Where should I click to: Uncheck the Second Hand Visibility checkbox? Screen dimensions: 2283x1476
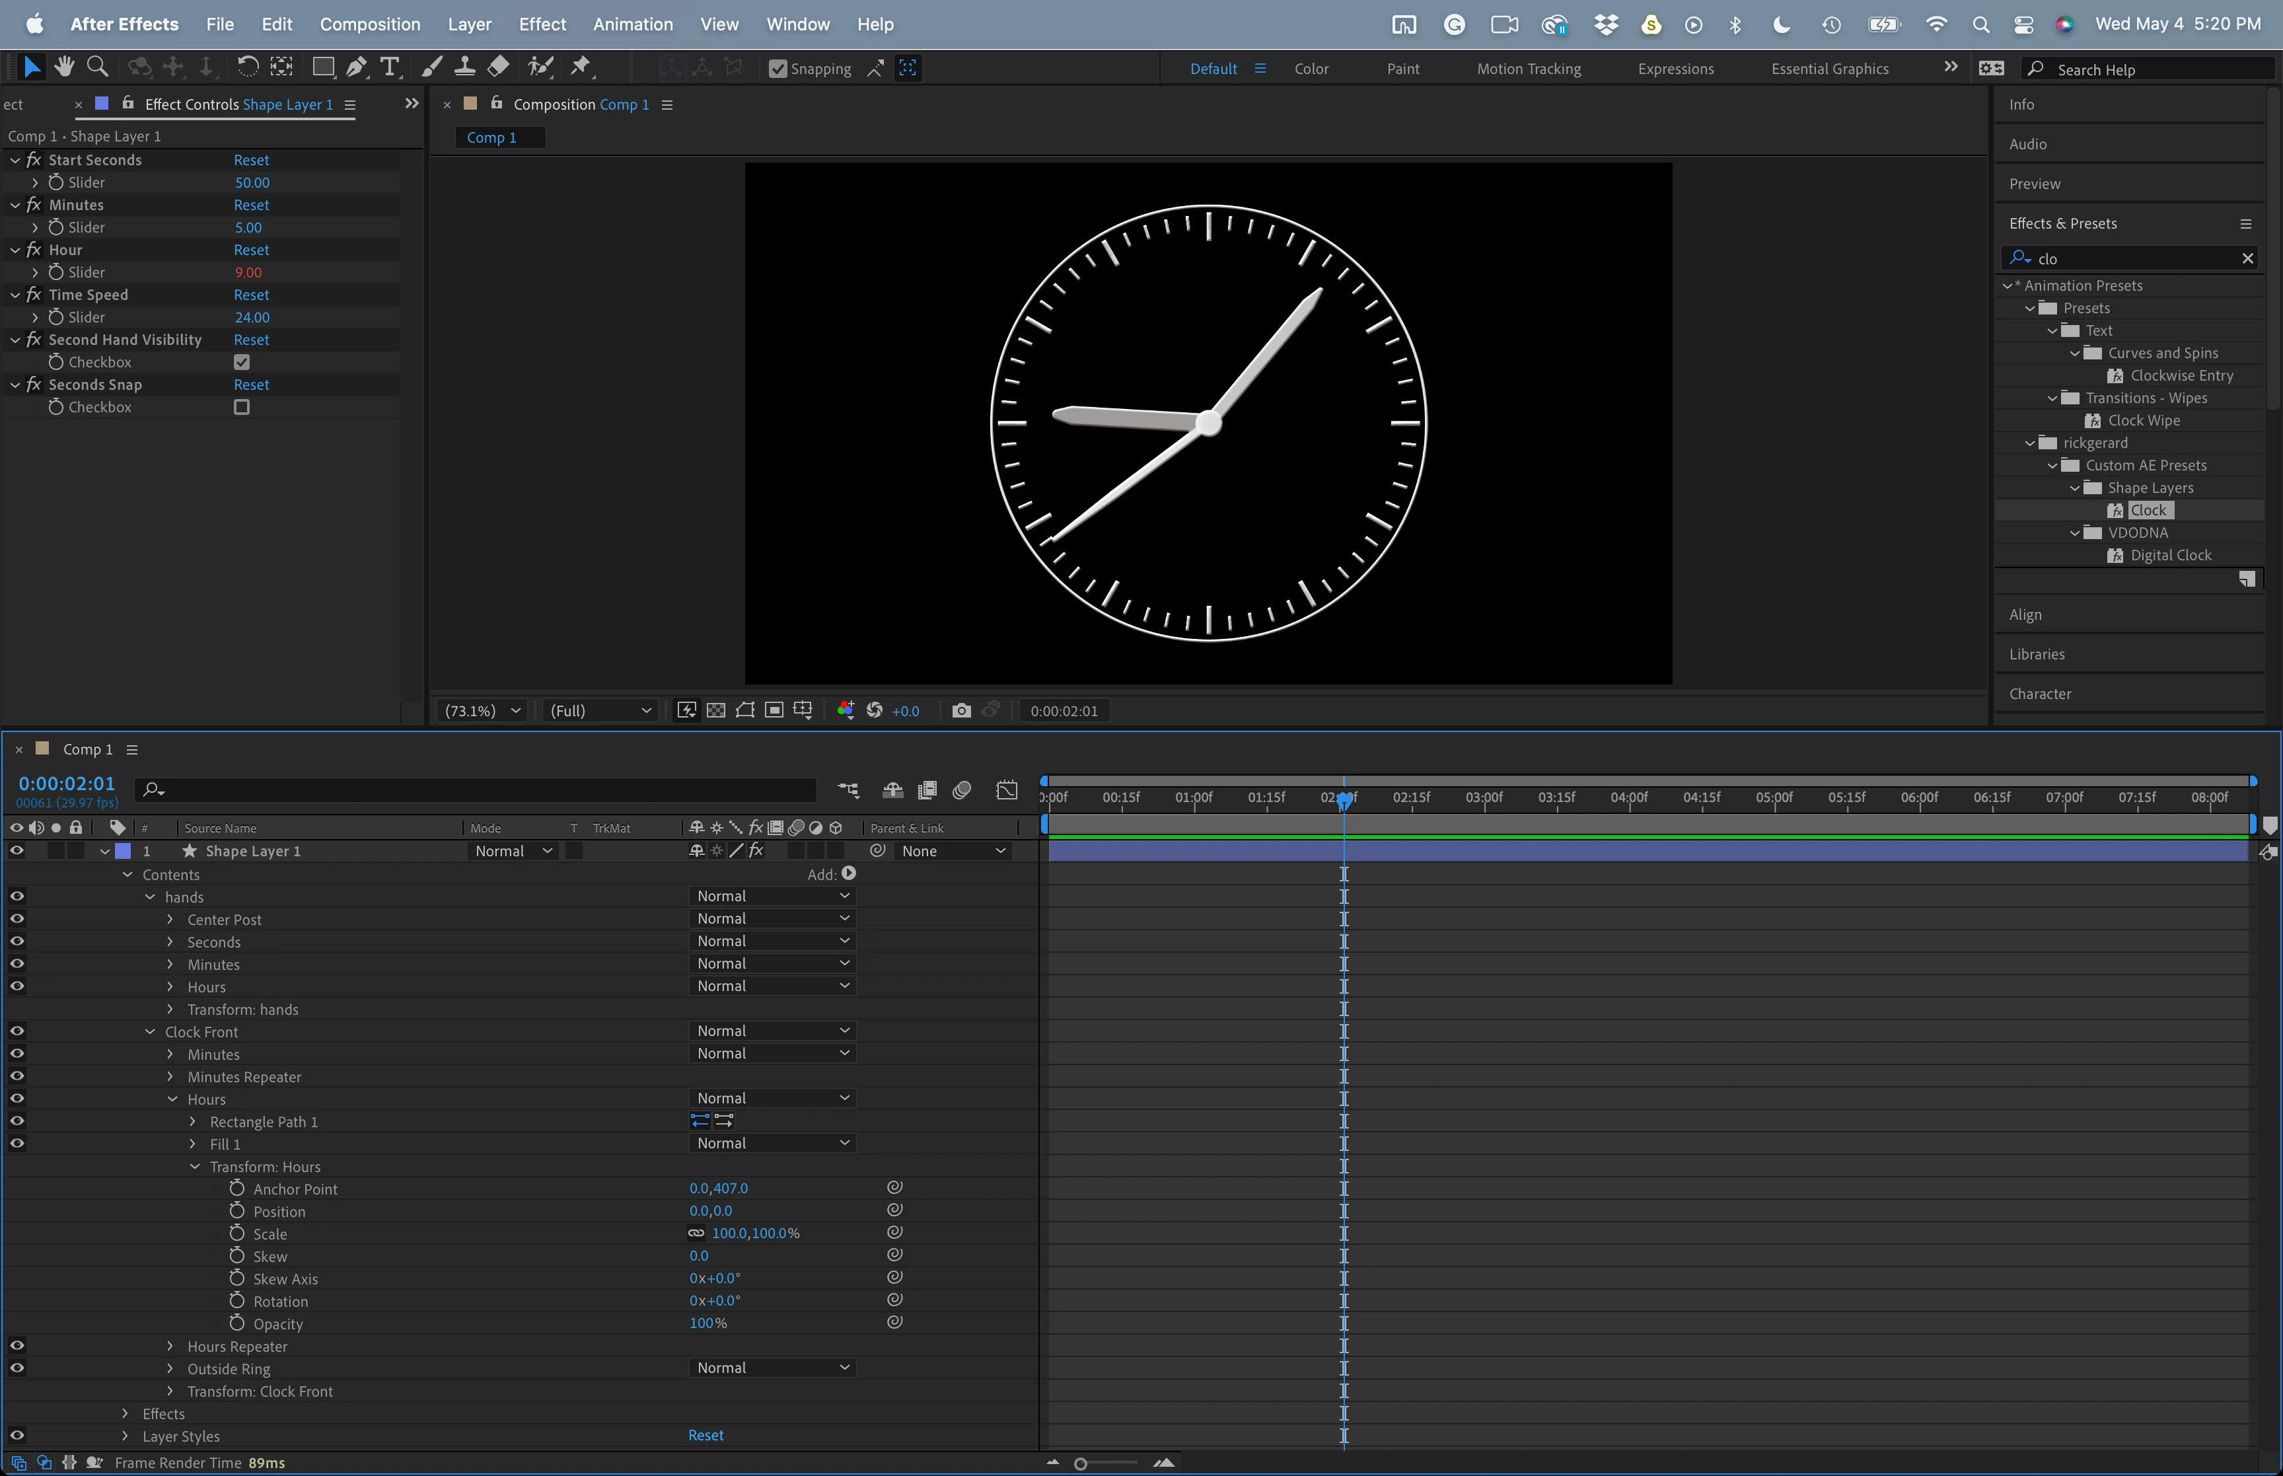[241, 362]
